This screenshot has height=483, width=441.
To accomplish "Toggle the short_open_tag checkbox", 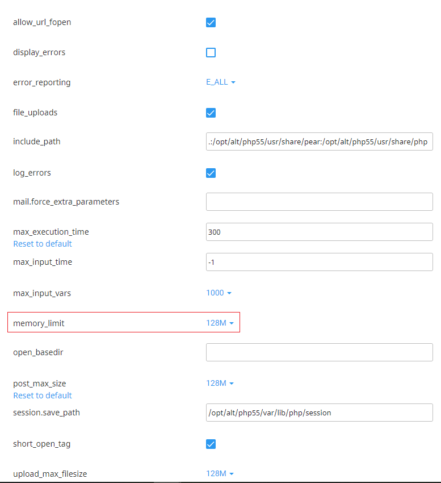I will click(x=211, y=444).
